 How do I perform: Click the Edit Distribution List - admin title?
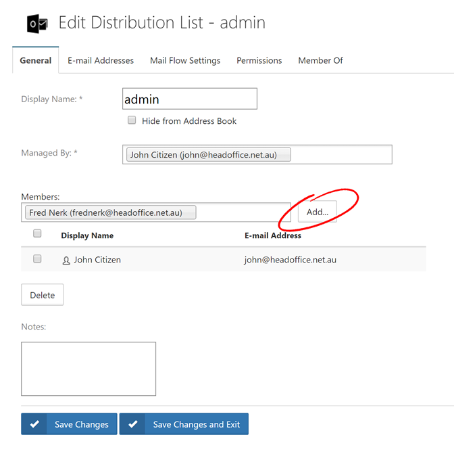[162, 22]
